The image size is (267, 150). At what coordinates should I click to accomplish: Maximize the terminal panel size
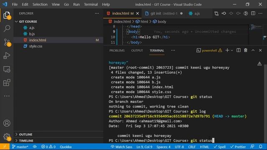[x=253, y=50]
